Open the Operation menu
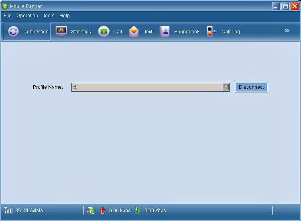 [27, 16]
